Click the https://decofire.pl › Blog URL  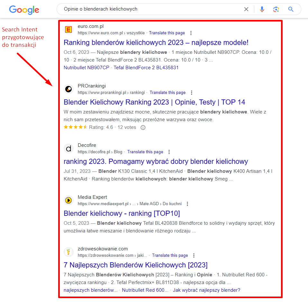click(100, 152)
